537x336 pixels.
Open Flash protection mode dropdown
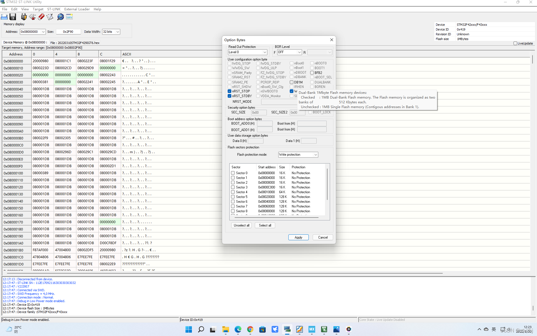315,155
